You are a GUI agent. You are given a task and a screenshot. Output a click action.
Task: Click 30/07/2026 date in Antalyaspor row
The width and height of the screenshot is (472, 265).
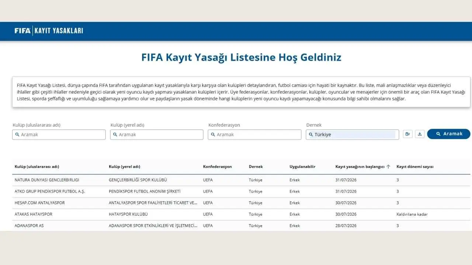346,203
